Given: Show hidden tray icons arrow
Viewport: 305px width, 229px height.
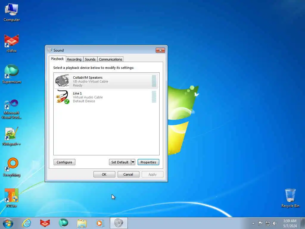Looking at the screenshot, I should (253, 223).
